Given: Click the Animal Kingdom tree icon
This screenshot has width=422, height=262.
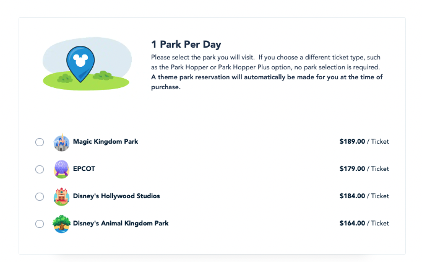Looking at the screenshot, I should coord(61,224).
